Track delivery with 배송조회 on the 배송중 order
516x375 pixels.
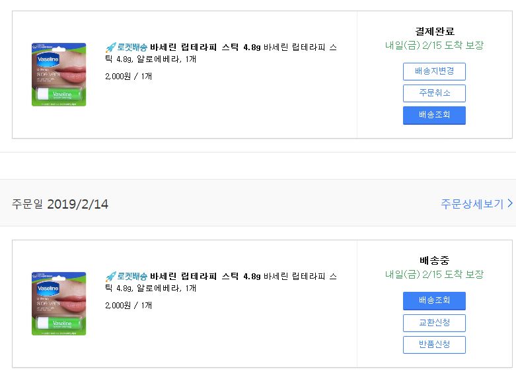434,300
